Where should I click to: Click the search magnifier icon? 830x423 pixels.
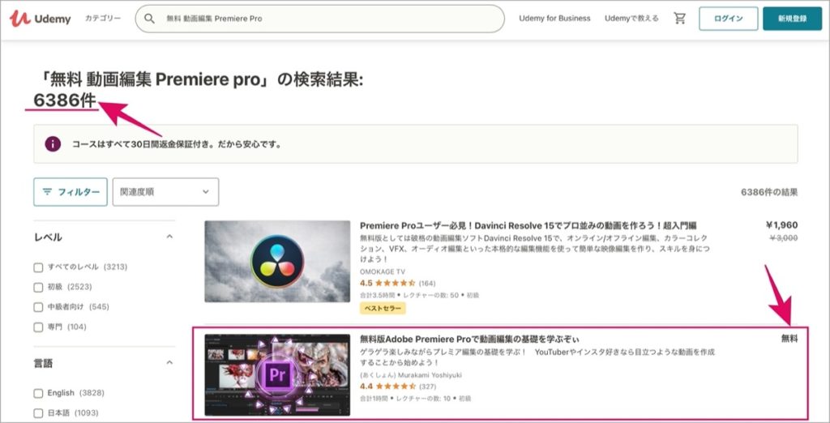[150, 19]
